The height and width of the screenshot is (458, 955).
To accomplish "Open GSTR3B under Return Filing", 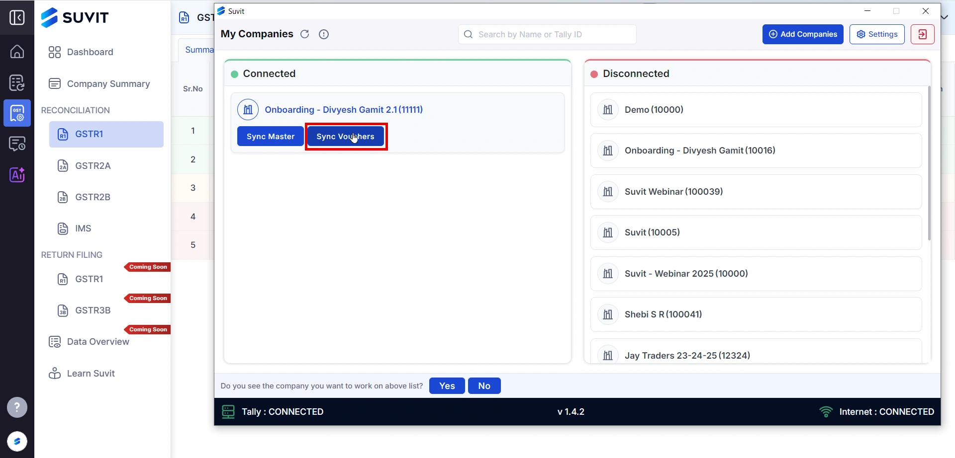I will click(84, 310).
